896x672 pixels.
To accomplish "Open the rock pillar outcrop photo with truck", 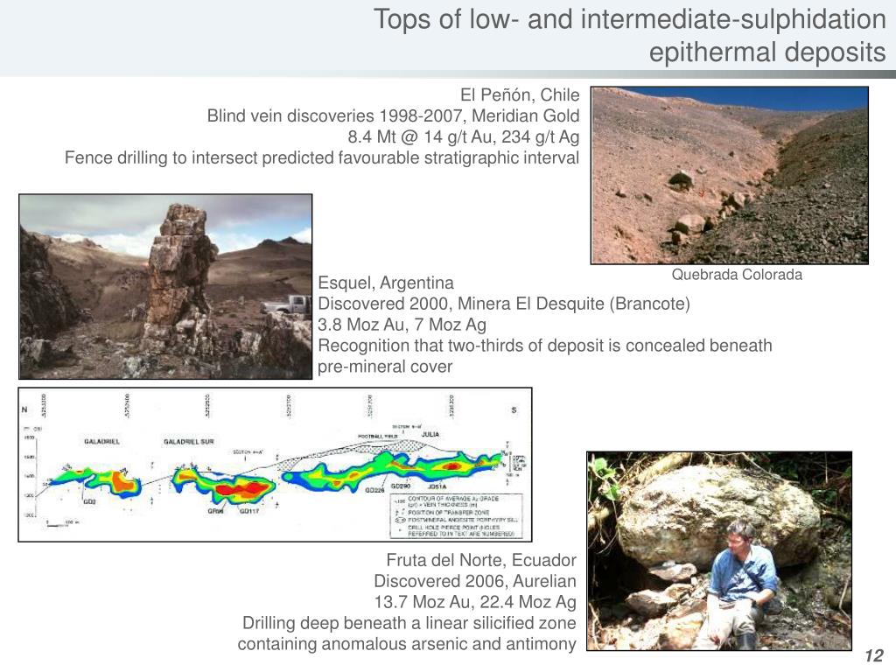I will (165, 286).
